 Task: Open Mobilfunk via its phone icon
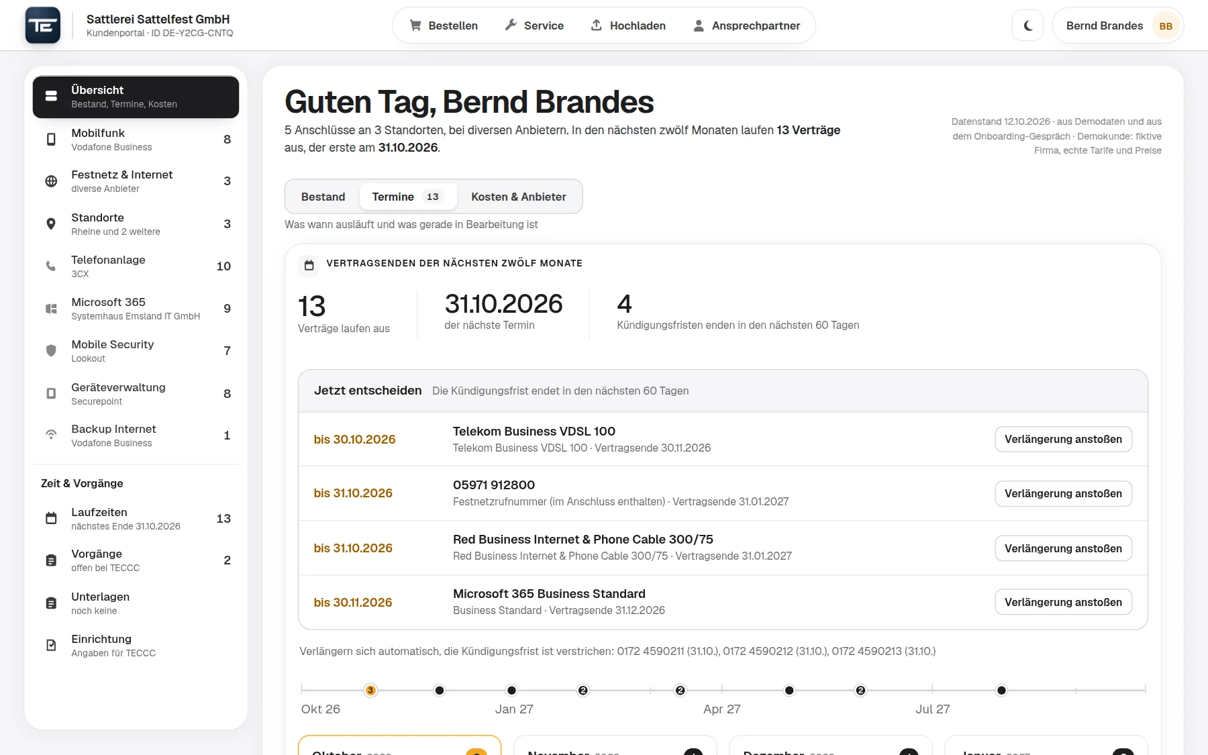[51, 140]
